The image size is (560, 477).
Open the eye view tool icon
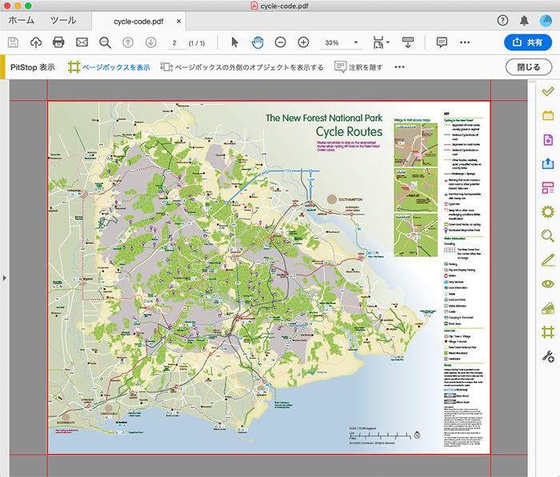[548, 284]
